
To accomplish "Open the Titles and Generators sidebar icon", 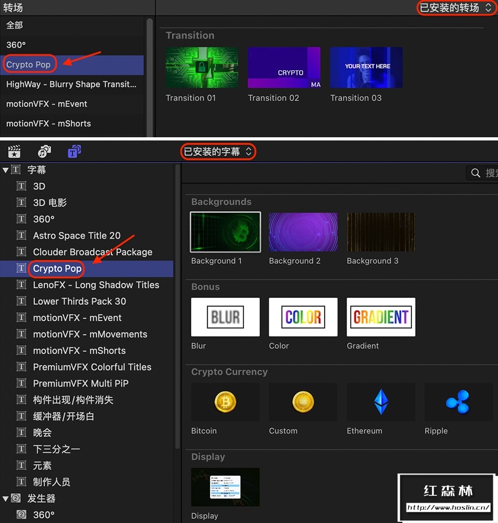I will (74, 152).
